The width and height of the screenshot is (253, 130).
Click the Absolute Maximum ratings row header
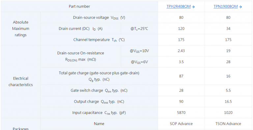21,29
